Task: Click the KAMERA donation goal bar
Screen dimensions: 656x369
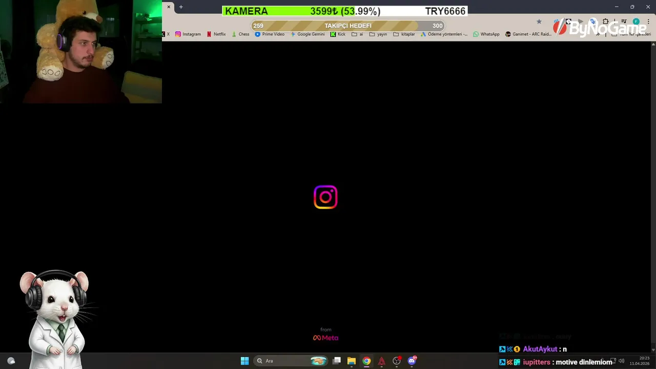Action: [x=344, y=11]
